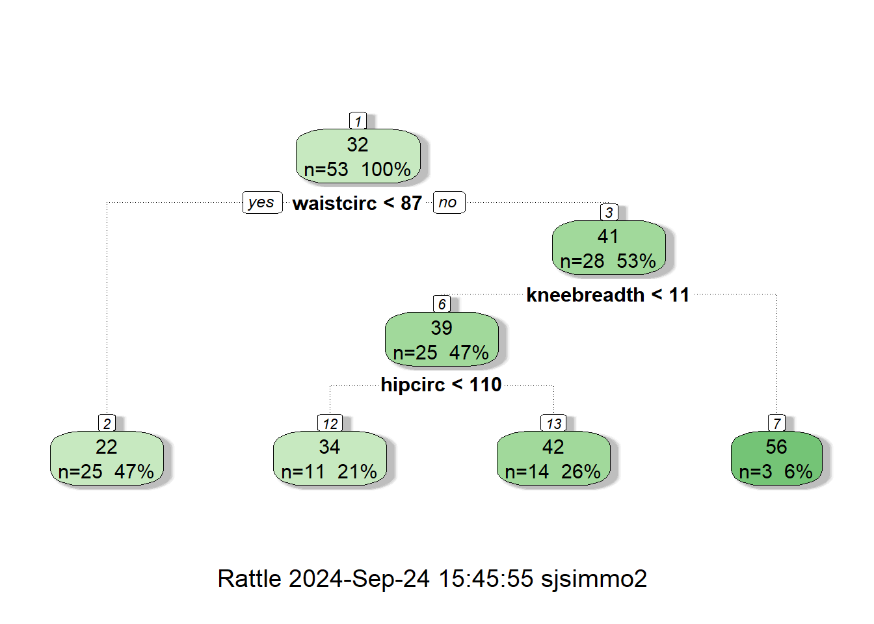This screenshot has height=624, width=874.
Task: Click the node number 7 label box
Action: click(776, 423)
